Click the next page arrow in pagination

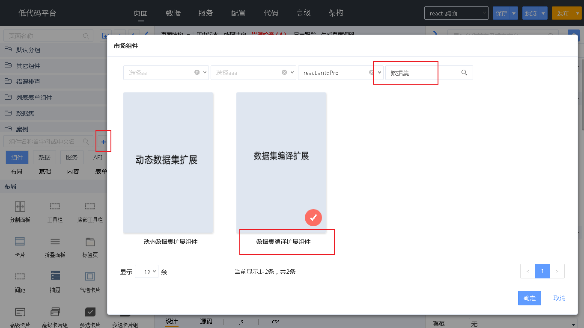pos(557,271)
